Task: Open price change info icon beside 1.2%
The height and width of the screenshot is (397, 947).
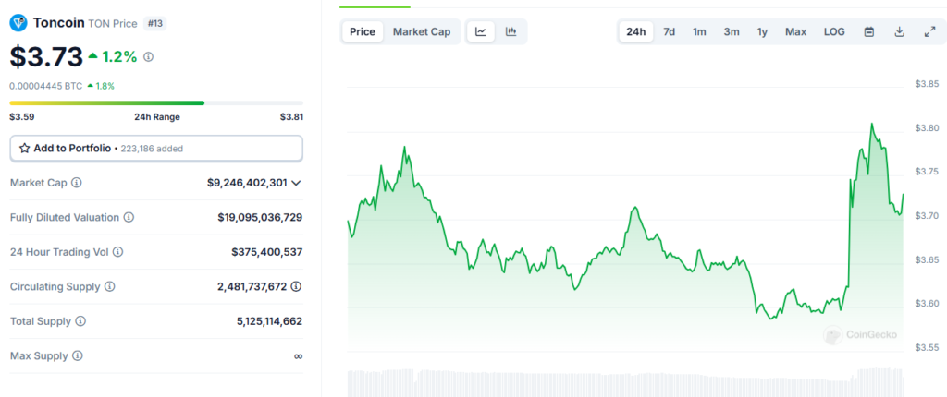Action: (149, 57)
